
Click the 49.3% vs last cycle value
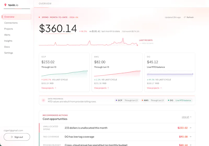coord(151,80)
